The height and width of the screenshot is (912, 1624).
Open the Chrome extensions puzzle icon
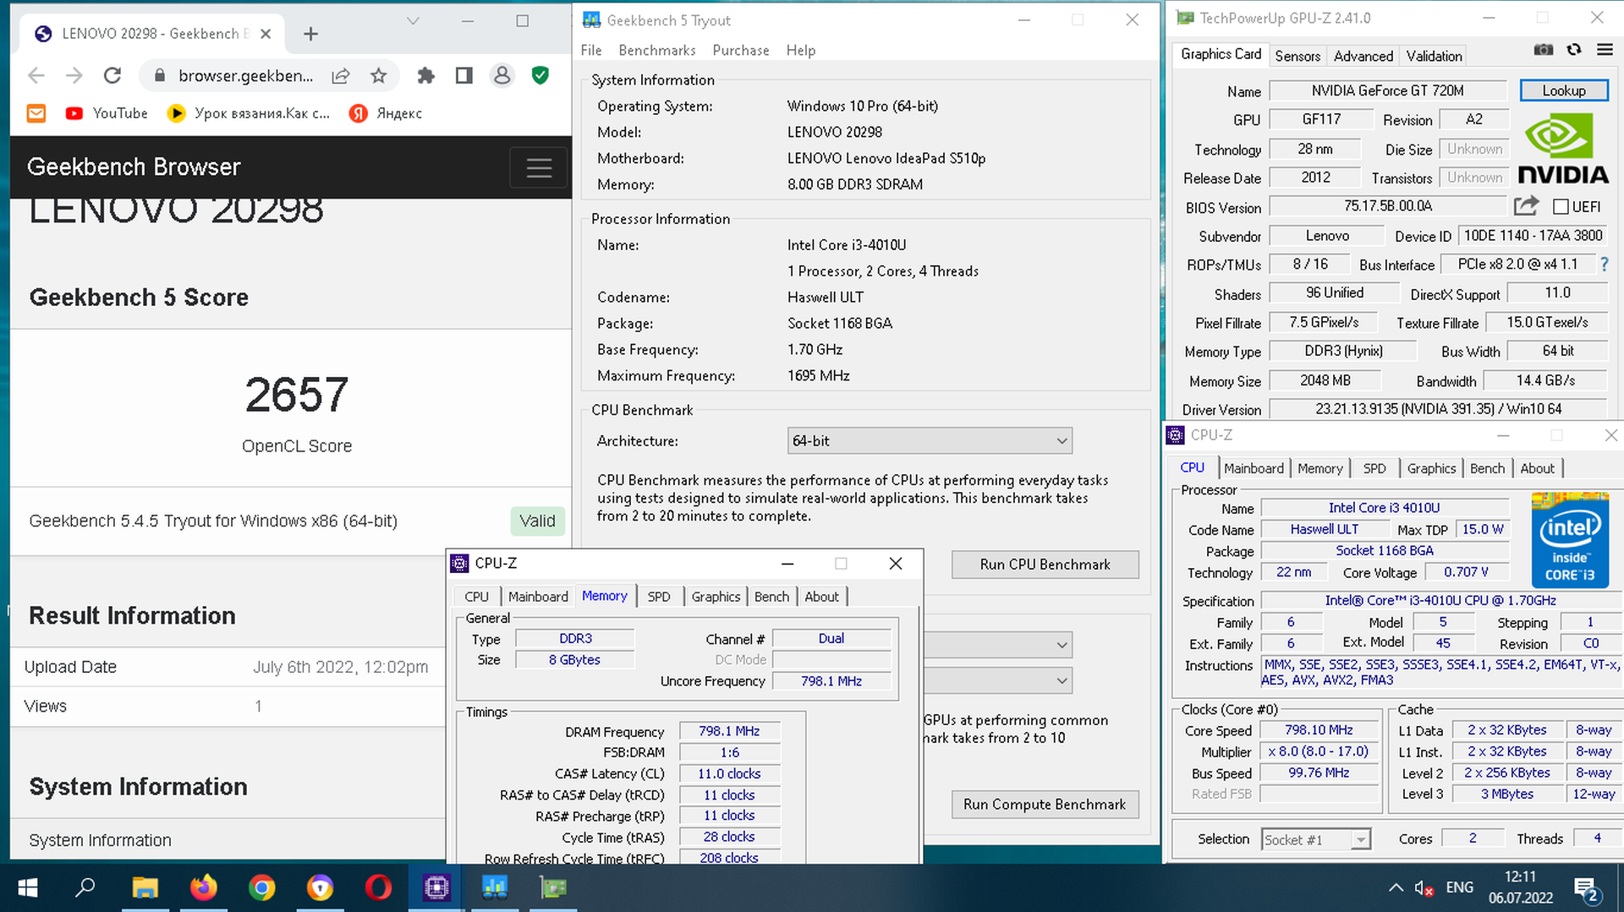[426, 76]
